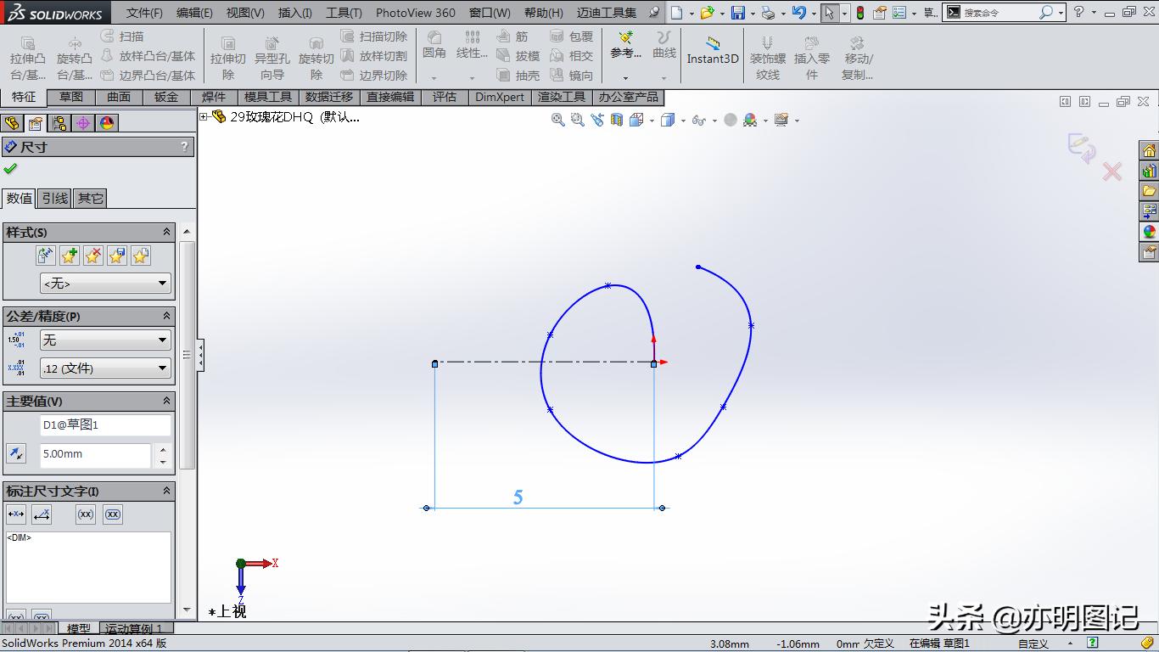Click the reverse dimension direction toggle
Viewport: 1159px width, 652px height.
[x=15, y=452]
